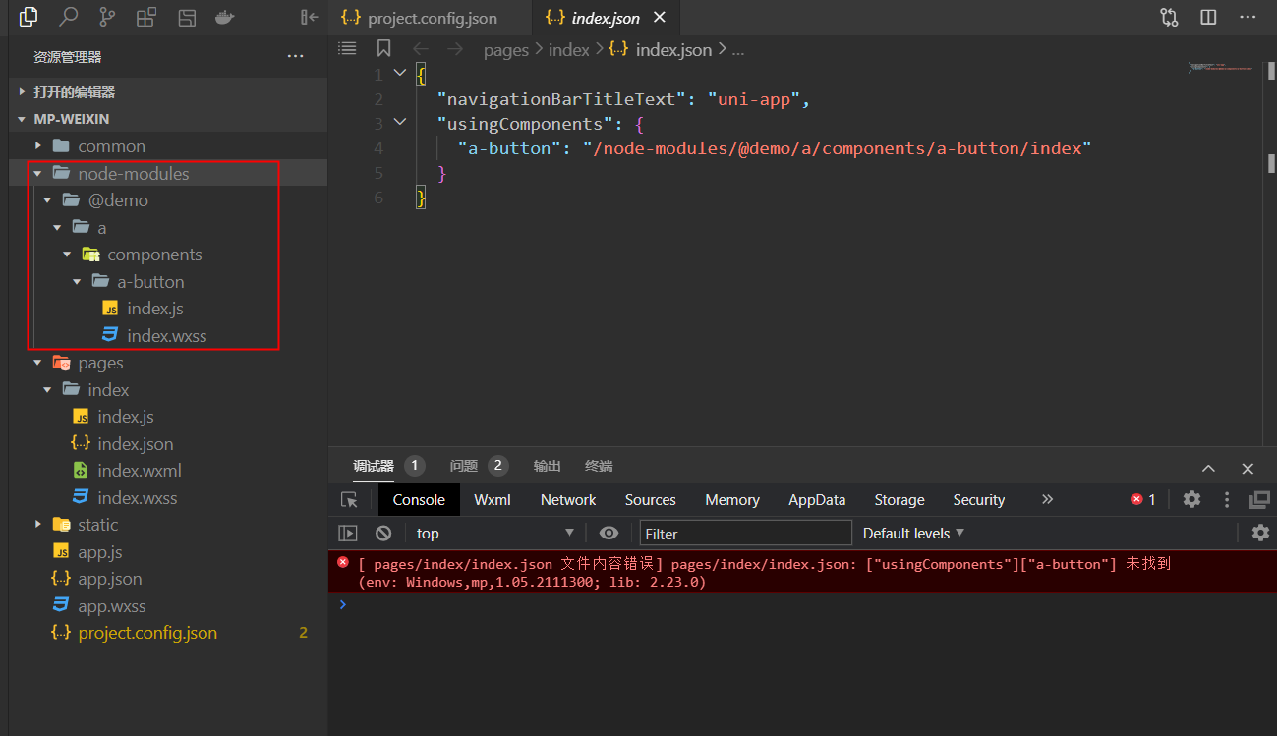Image resolution: width=1277 pixels, height=736 pixels.
Task: Click the red error count badge in devtools
Action: pos(1143,499)
